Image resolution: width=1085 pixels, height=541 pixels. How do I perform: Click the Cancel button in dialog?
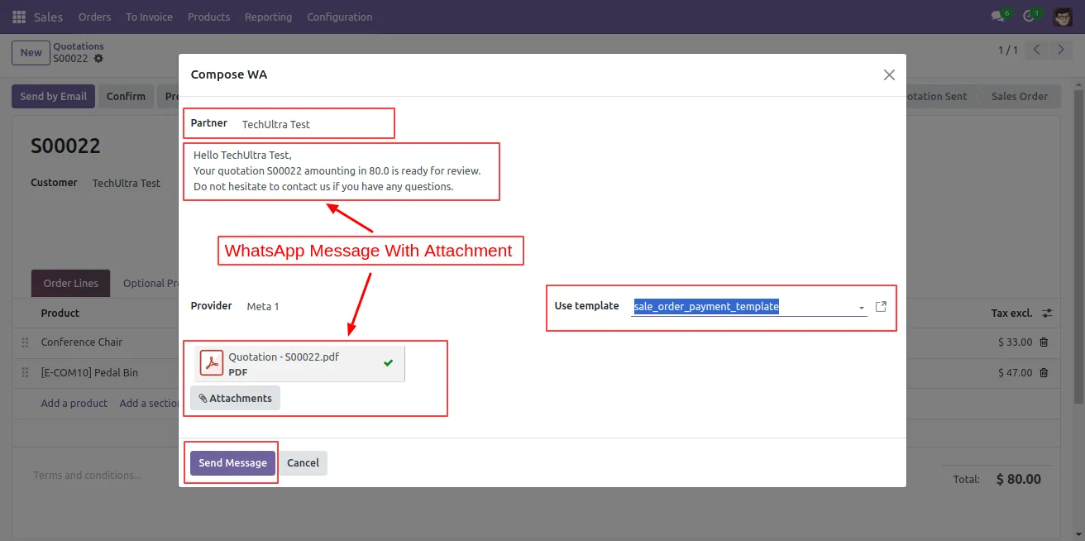tap(303, 463)
